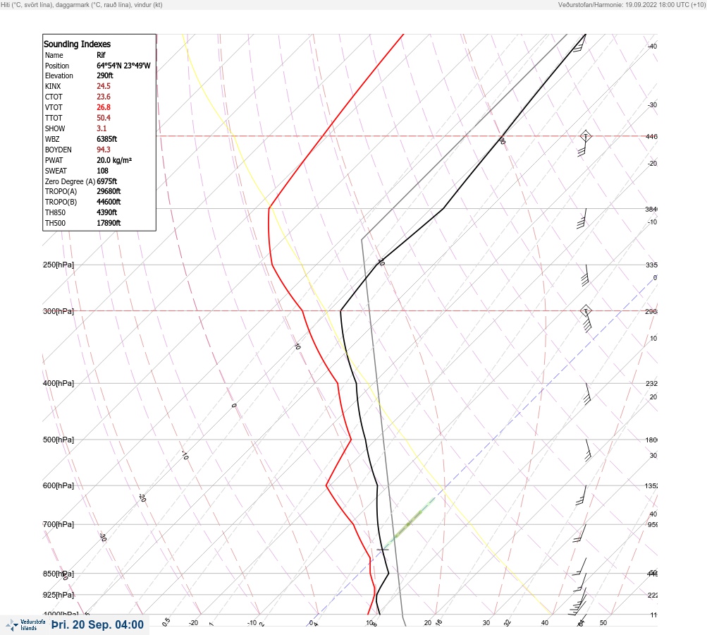The width and height of the screenshot is (707, 635).
Task: Select the wind barb at the 700 hPa level
Action: 580,533
